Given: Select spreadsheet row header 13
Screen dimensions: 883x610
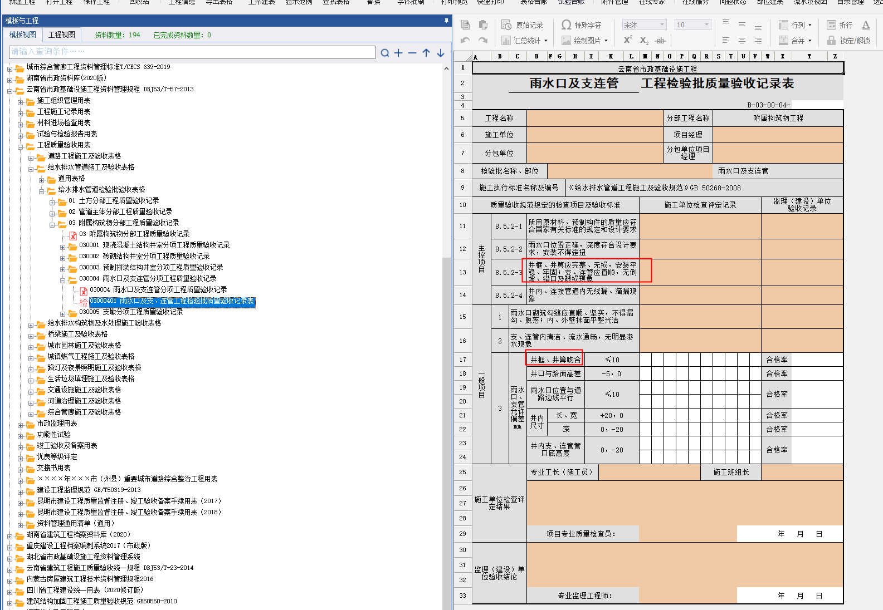Looking at the screenshot, I should (462, 272).
